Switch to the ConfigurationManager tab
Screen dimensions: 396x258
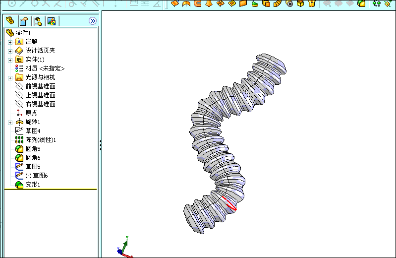tap(38, 21)
